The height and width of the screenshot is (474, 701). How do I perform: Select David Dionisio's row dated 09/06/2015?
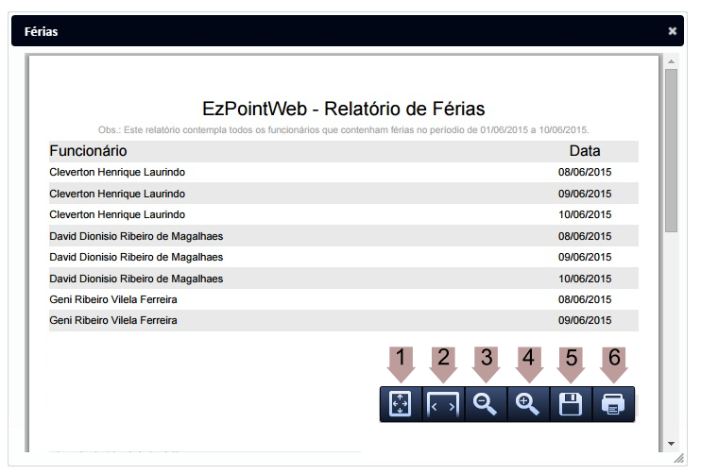(x=136, y=257)
